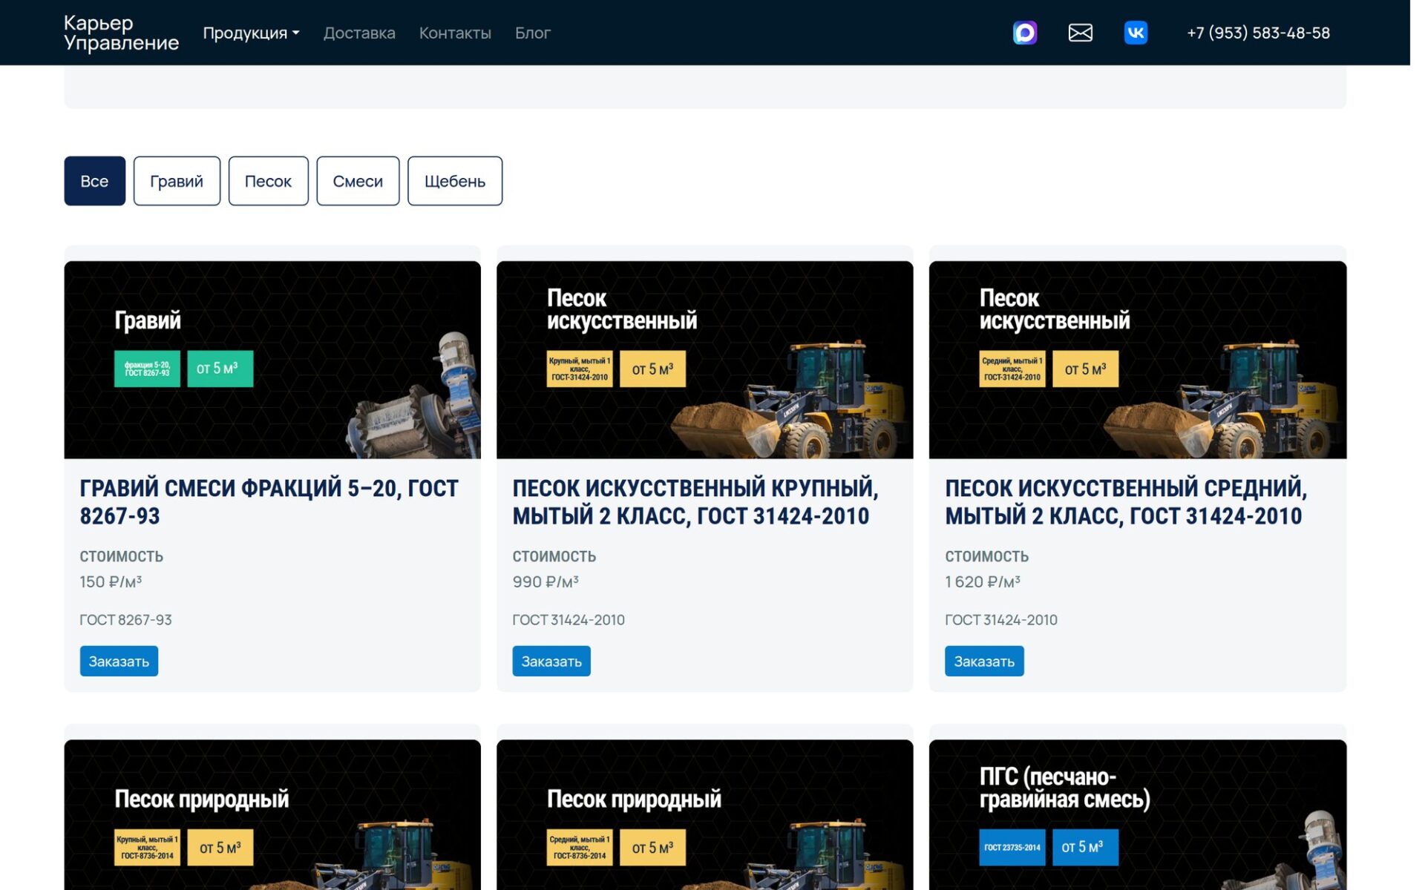Click ГОСТ 31424-2010 under the 990 ₽ price

point(569,620)
